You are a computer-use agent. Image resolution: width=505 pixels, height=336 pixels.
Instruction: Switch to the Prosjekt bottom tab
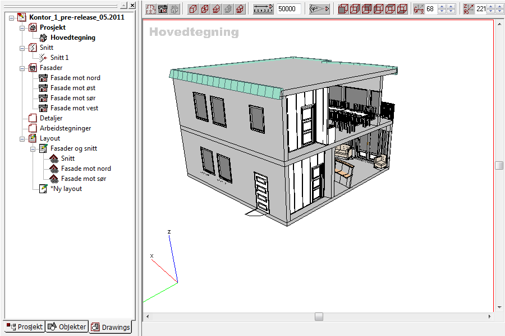25,326
